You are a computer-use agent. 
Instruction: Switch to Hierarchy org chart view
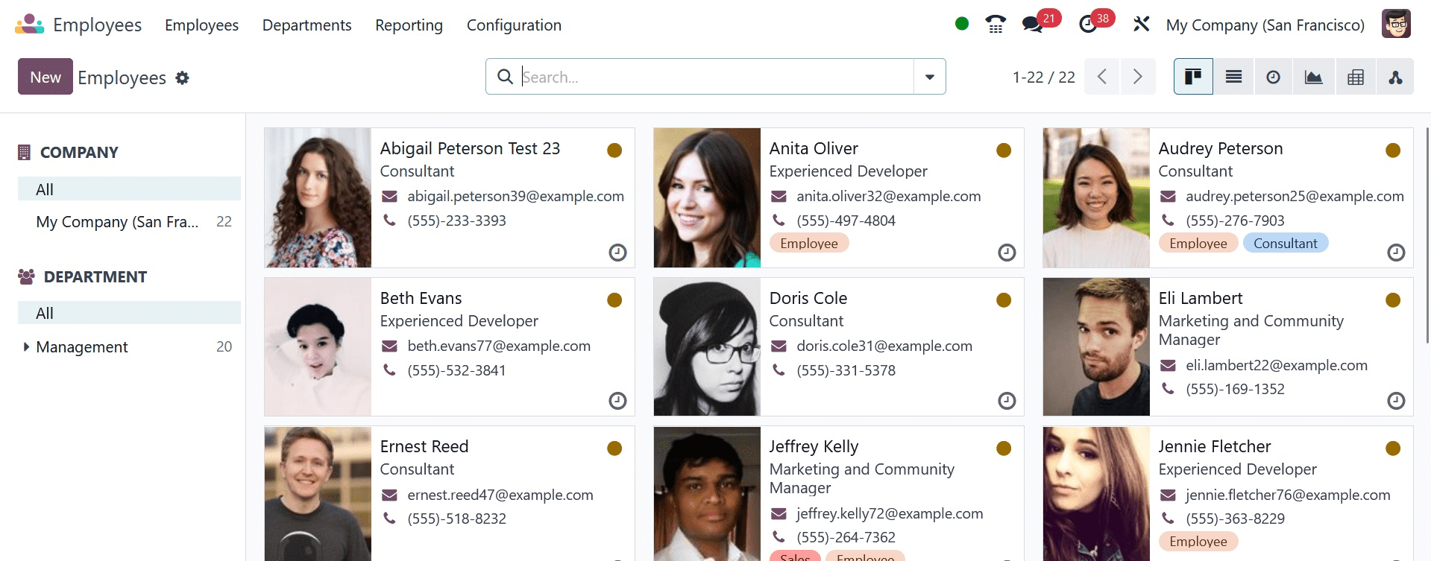click(x=1395, y=77)
